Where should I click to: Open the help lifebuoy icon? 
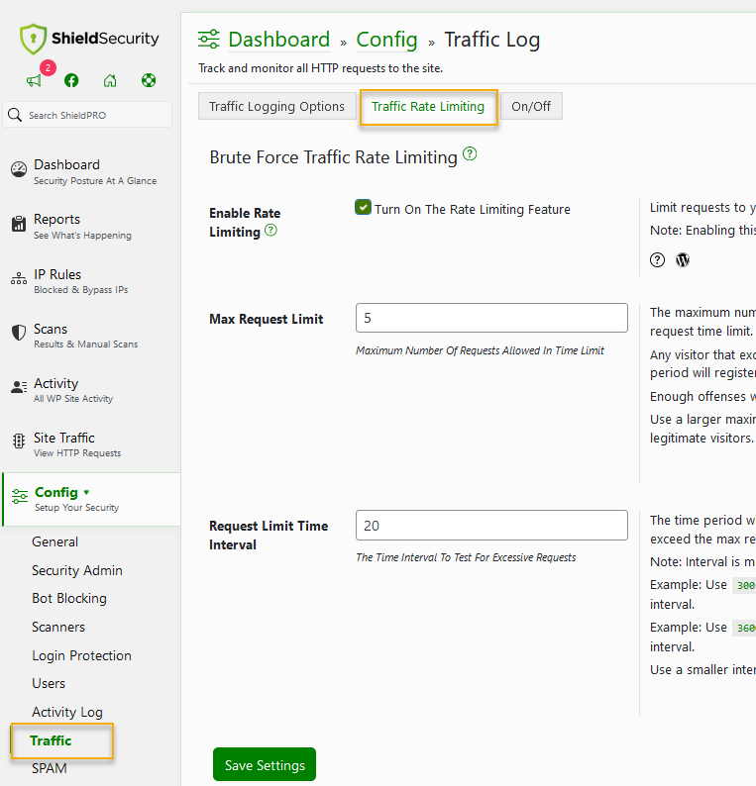coord(149,80)
